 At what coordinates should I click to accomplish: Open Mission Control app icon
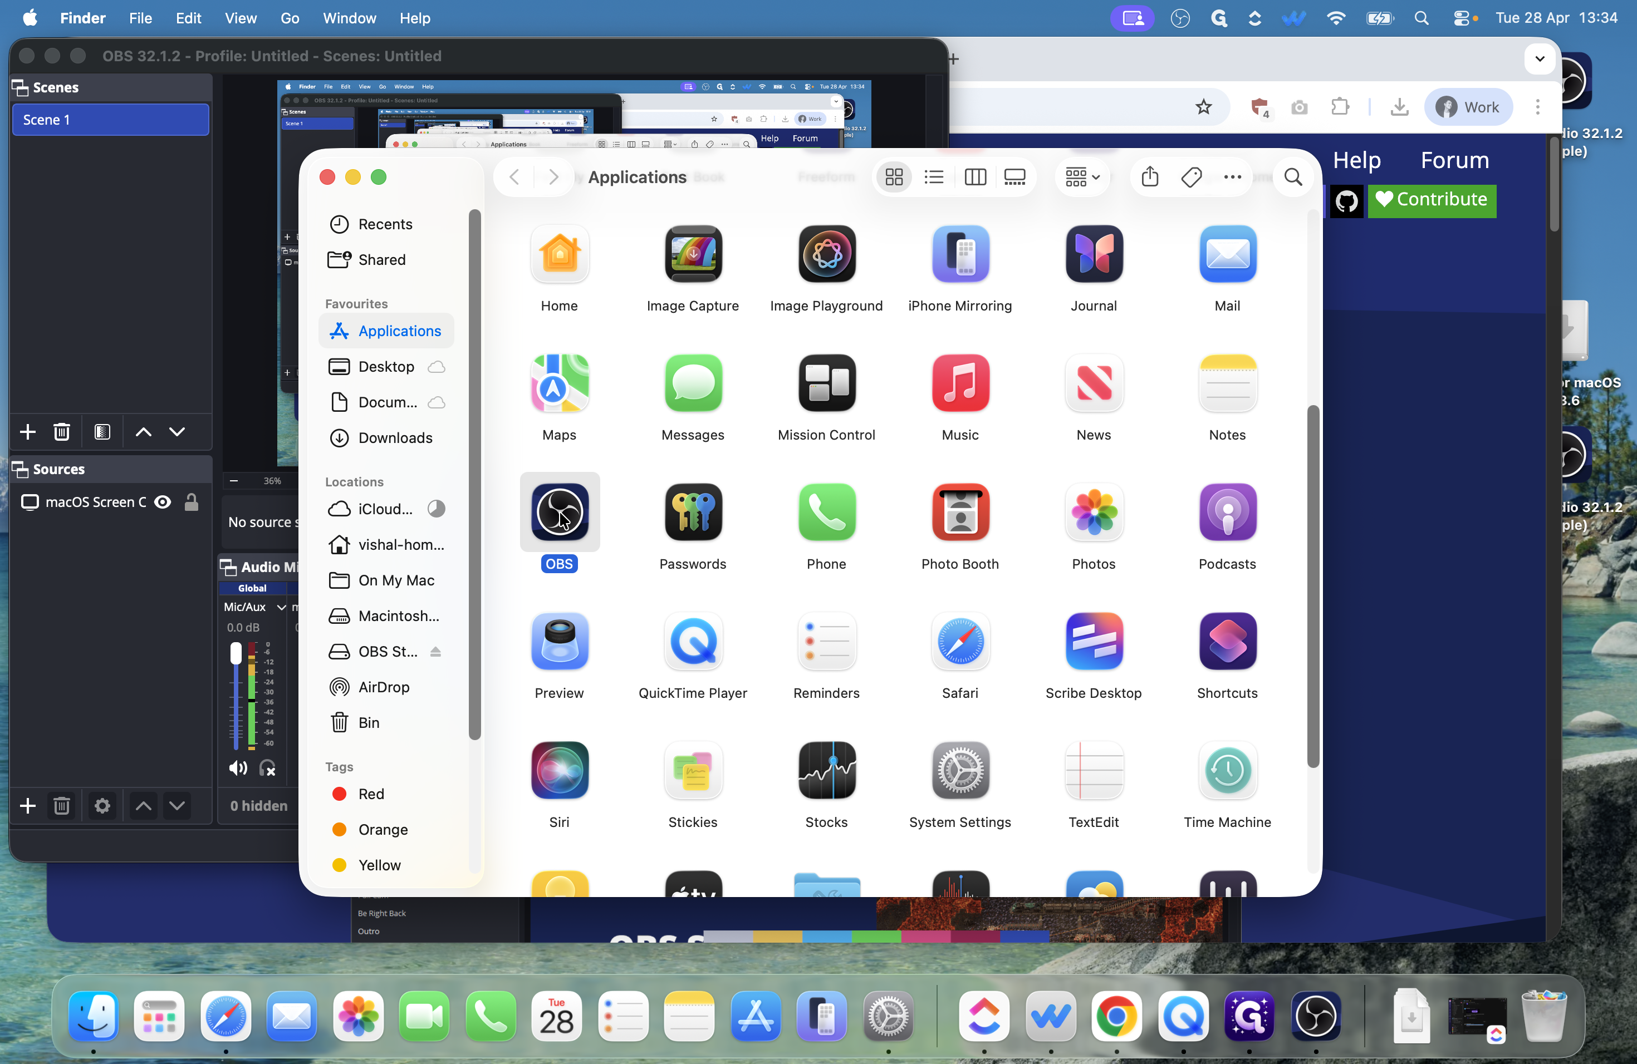pos(826,383)
